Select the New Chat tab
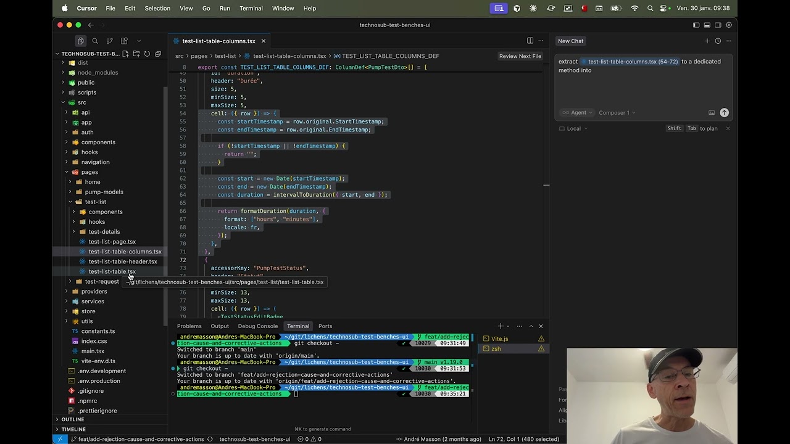This screenshot has width=790, height=444. 570,41
